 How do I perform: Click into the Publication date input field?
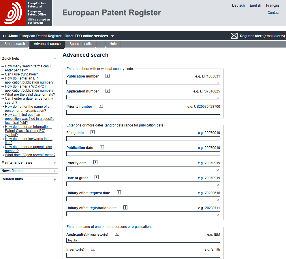pos(143,154)
